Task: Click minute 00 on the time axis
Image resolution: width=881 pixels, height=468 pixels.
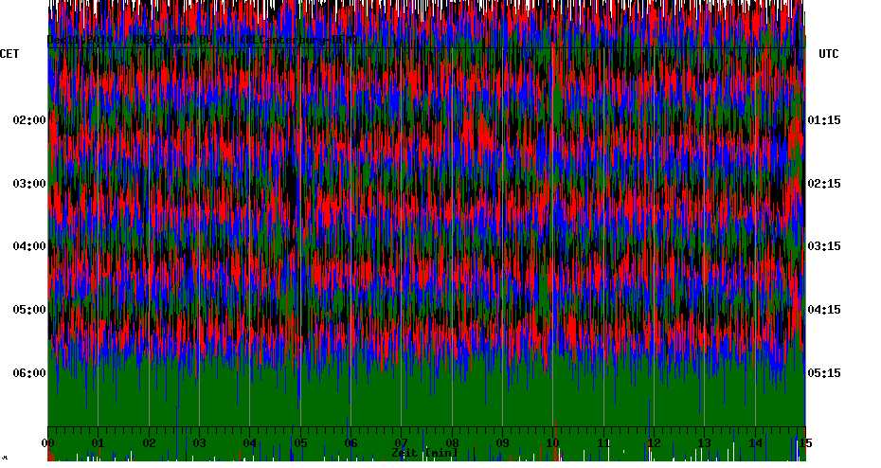Action: coord(47,442)
